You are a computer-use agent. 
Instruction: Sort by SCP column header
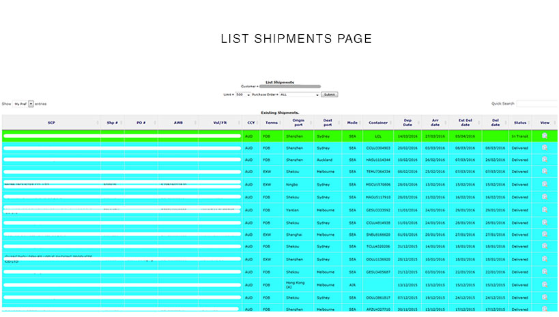pyautogui.click(x=51, y=123)
